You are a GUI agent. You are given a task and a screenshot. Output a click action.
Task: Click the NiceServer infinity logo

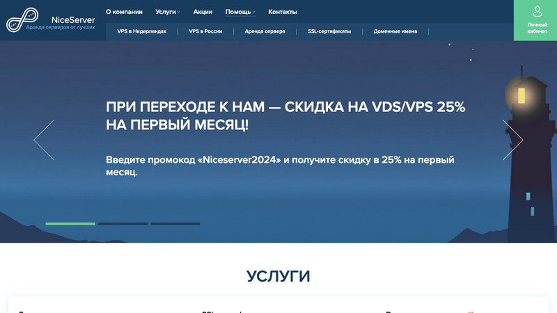coord(22,20)
